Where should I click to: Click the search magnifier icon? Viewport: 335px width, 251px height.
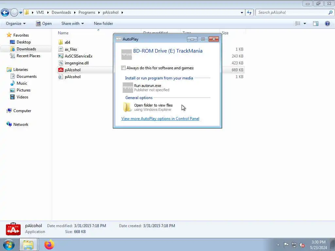(330, 13)
